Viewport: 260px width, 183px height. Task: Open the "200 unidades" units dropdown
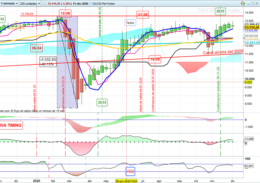30,3
